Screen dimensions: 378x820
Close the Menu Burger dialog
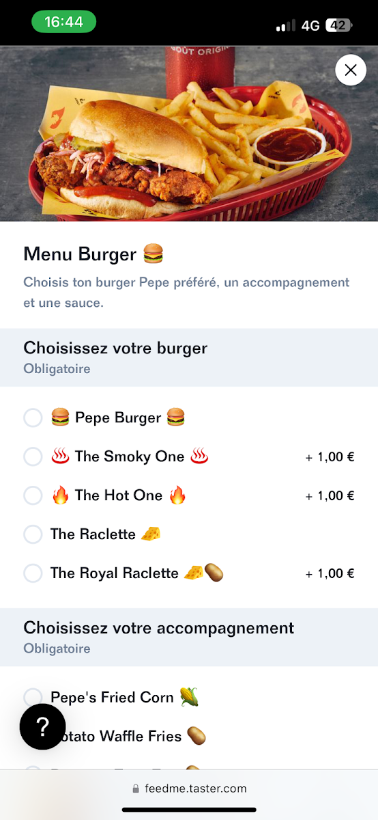(351, 70)
